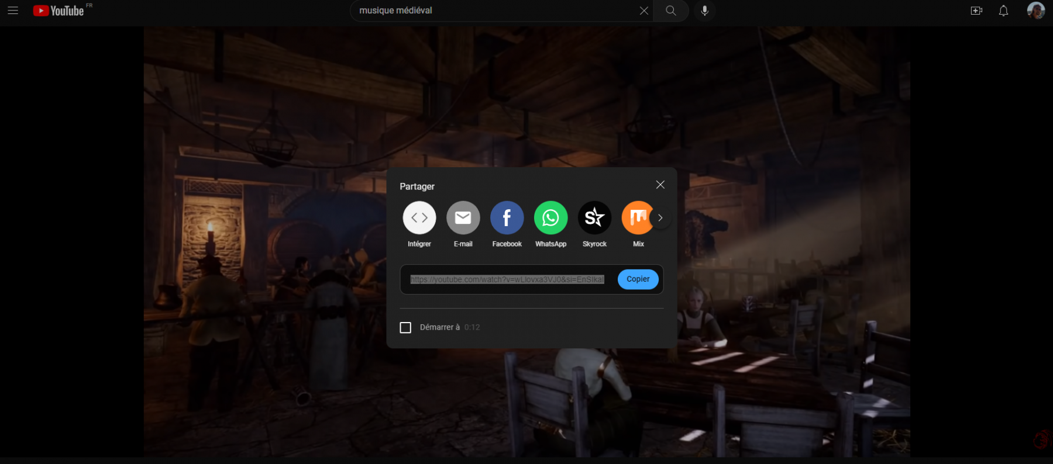Go to YouTube home via logo
The height and width of the screenshot is (464, 1053).
coord(58,11)
